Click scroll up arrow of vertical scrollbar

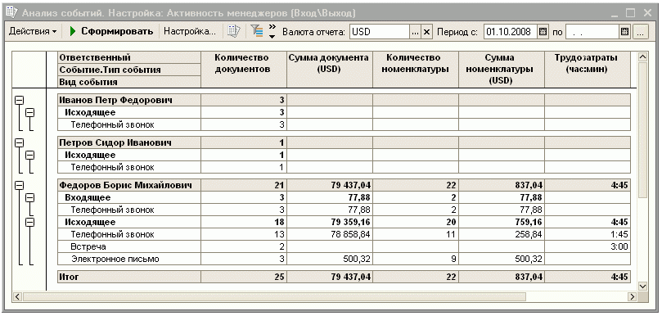tap(642, 56)
